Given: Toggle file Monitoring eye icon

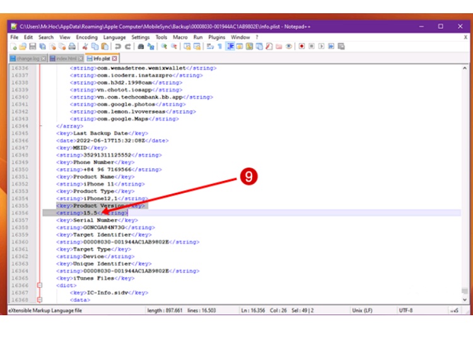Looking at the screenshot, I should pyautogui.click(x=288, y=47).
